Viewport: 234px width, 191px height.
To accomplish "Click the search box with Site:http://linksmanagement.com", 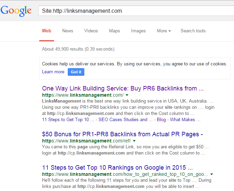I will click(x=136, y=11).
